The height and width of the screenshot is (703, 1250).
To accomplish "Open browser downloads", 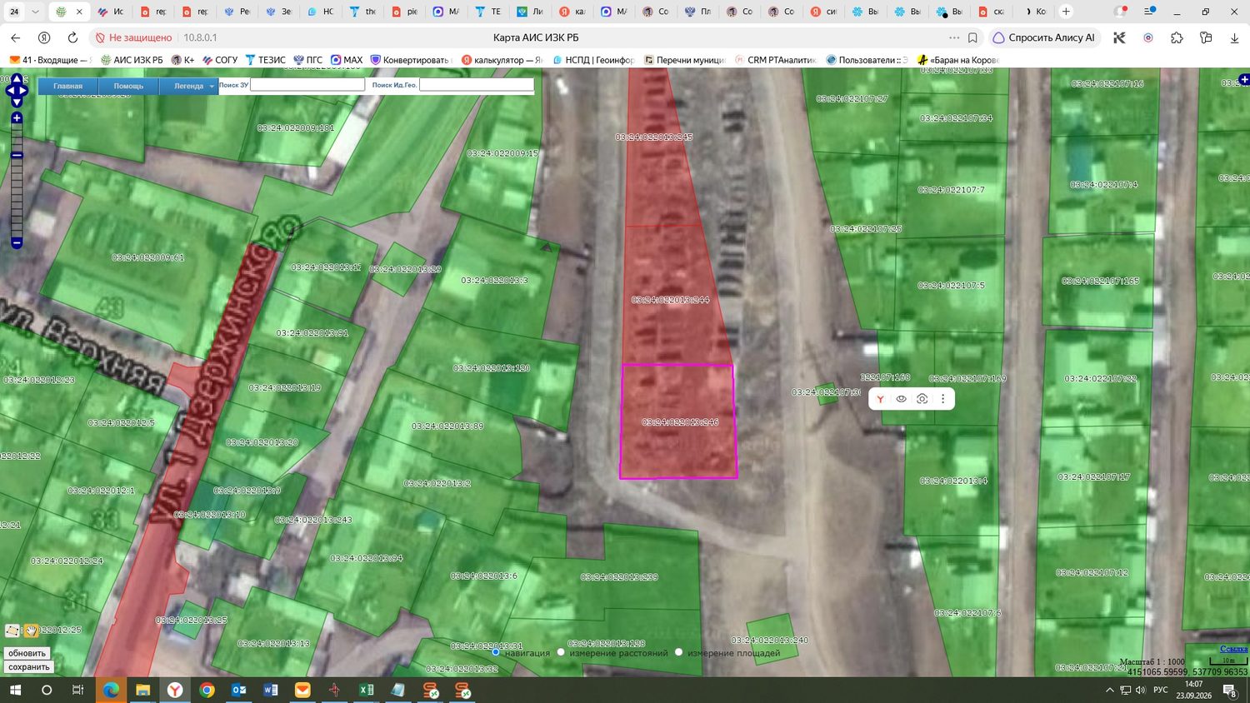I will click(1234, 37).
